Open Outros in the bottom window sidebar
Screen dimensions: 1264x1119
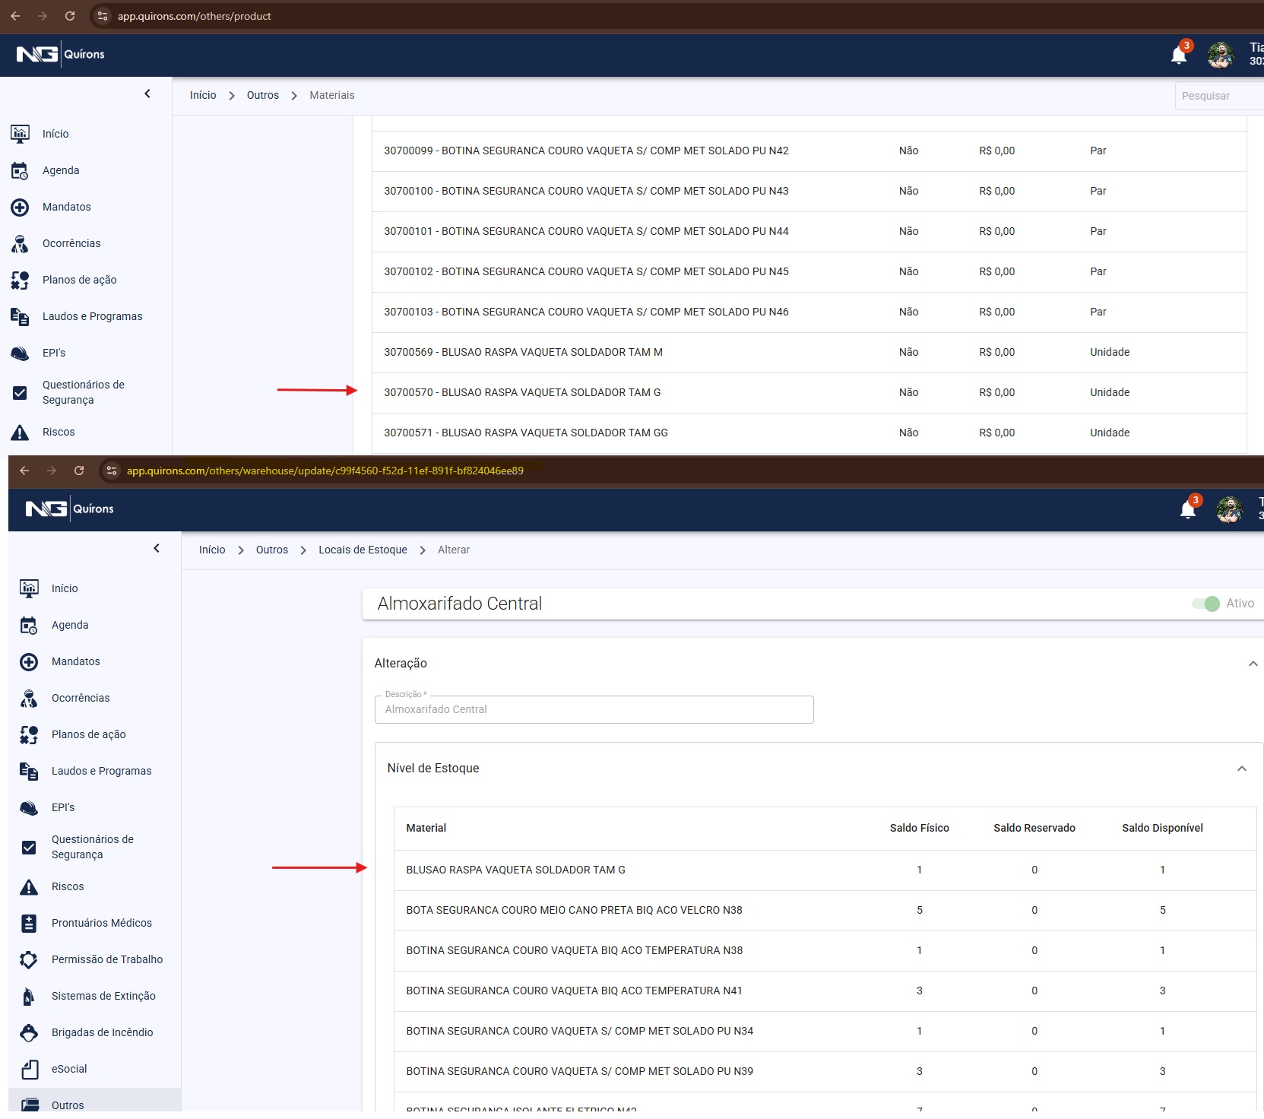pyautogui.click(x=68, y=1105)
